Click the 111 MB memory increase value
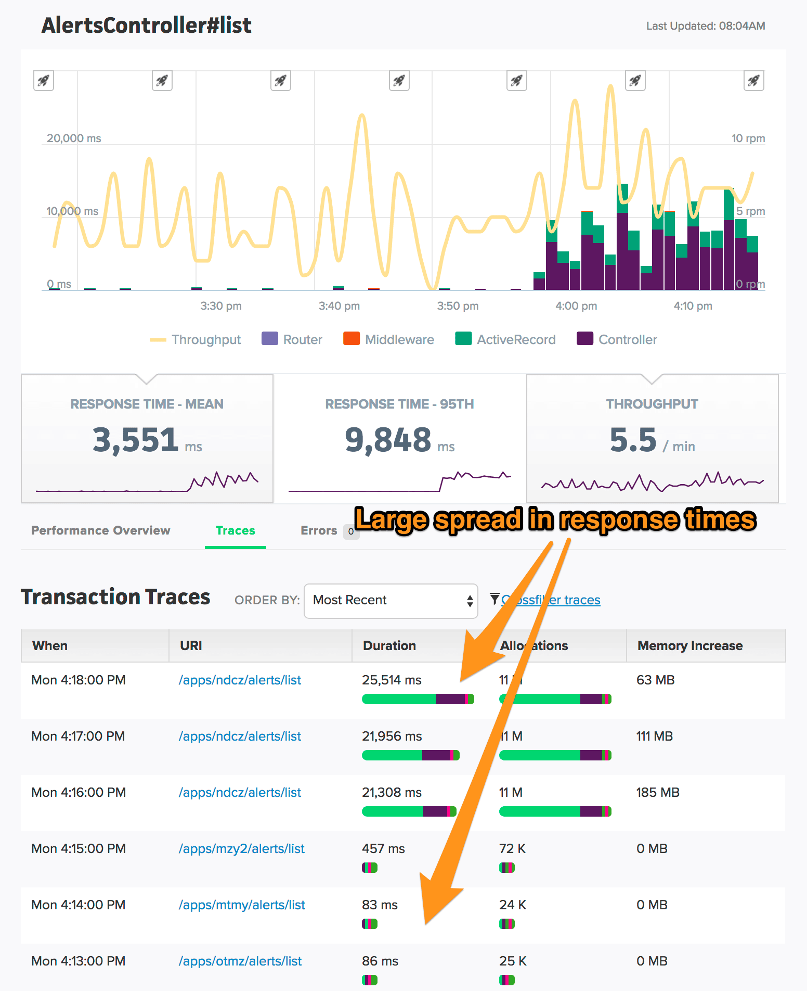 [x=655, y=736]
